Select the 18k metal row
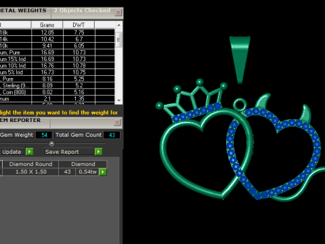Image resolution: width=325 pixels, height=244 pixels. point(57,33)
